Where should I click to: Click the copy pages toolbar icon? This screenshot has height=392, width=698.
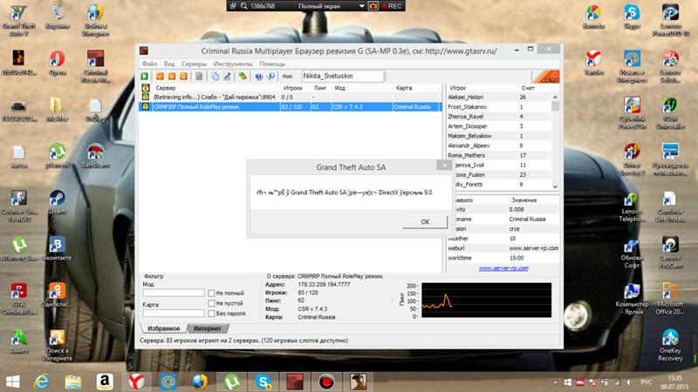[x=215, y=77]
